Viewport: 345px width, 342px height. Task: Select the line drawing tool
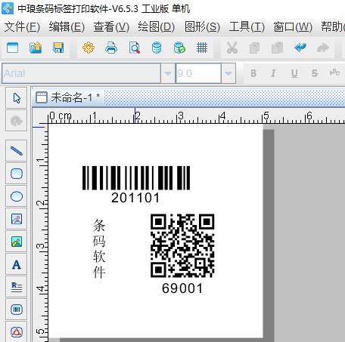coord(17,151)
